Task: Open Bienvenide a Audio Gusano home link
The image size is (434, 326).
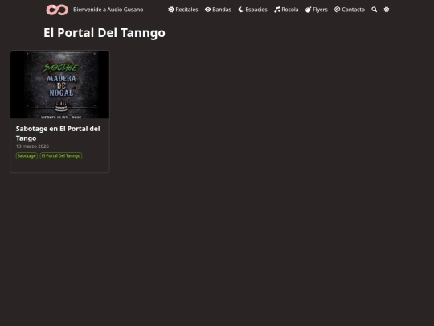Action: pos(108,10)
